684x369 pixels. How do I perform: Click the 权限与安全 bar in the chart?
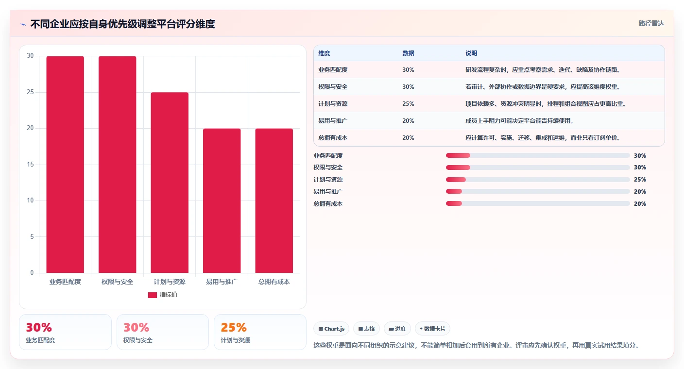click(117, 165)
